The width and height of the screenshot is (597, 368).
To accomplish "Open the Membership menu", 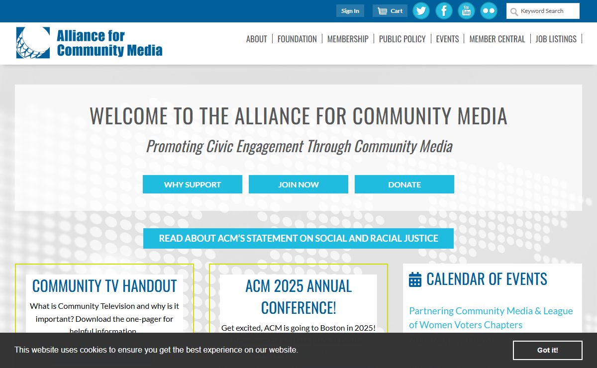I will tap(348, 39).
